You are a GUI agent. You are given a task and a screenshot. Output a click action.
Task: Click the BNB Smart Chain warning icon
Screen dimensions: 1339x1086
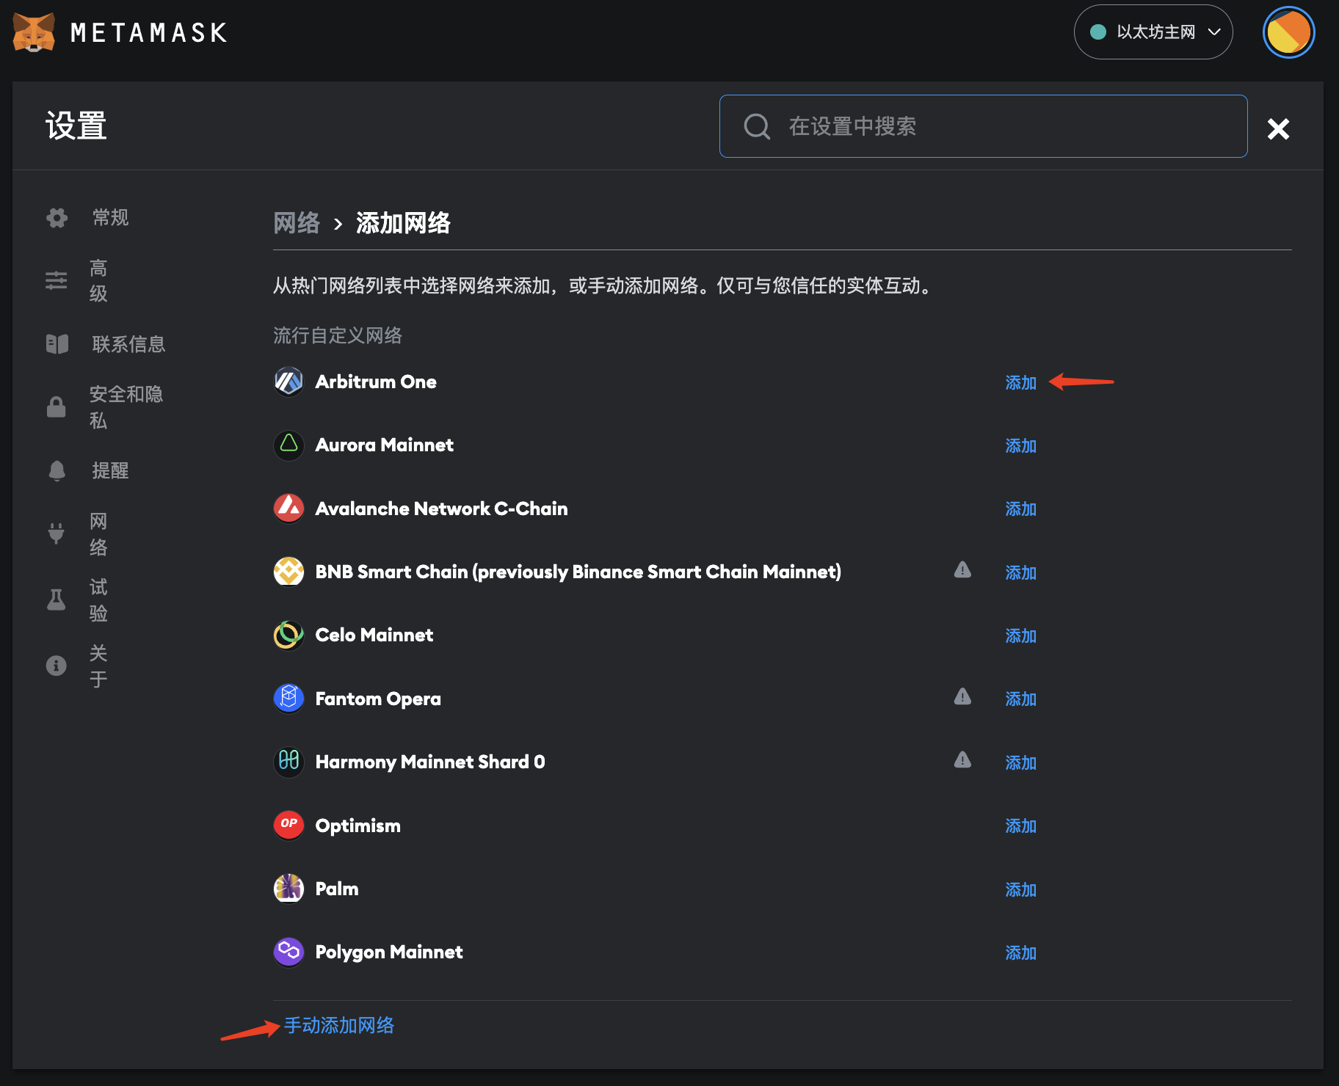click(x=962, y=569)
